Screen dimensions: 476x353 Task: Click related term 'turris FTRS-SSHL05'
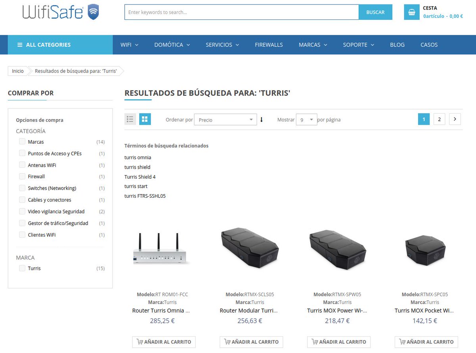click(x=145, y=196)
